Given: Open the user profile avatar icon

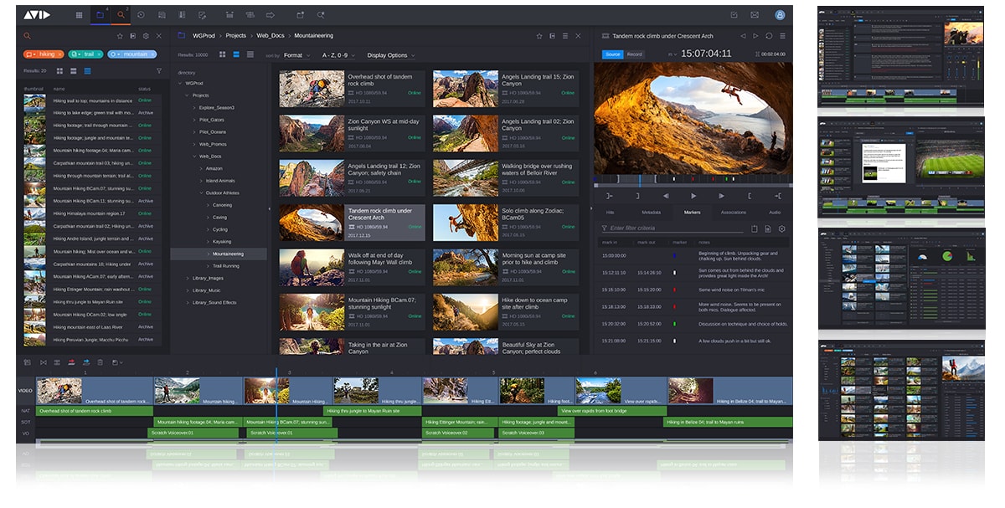Looking at the screenshot, I should [x=780, y=15].
